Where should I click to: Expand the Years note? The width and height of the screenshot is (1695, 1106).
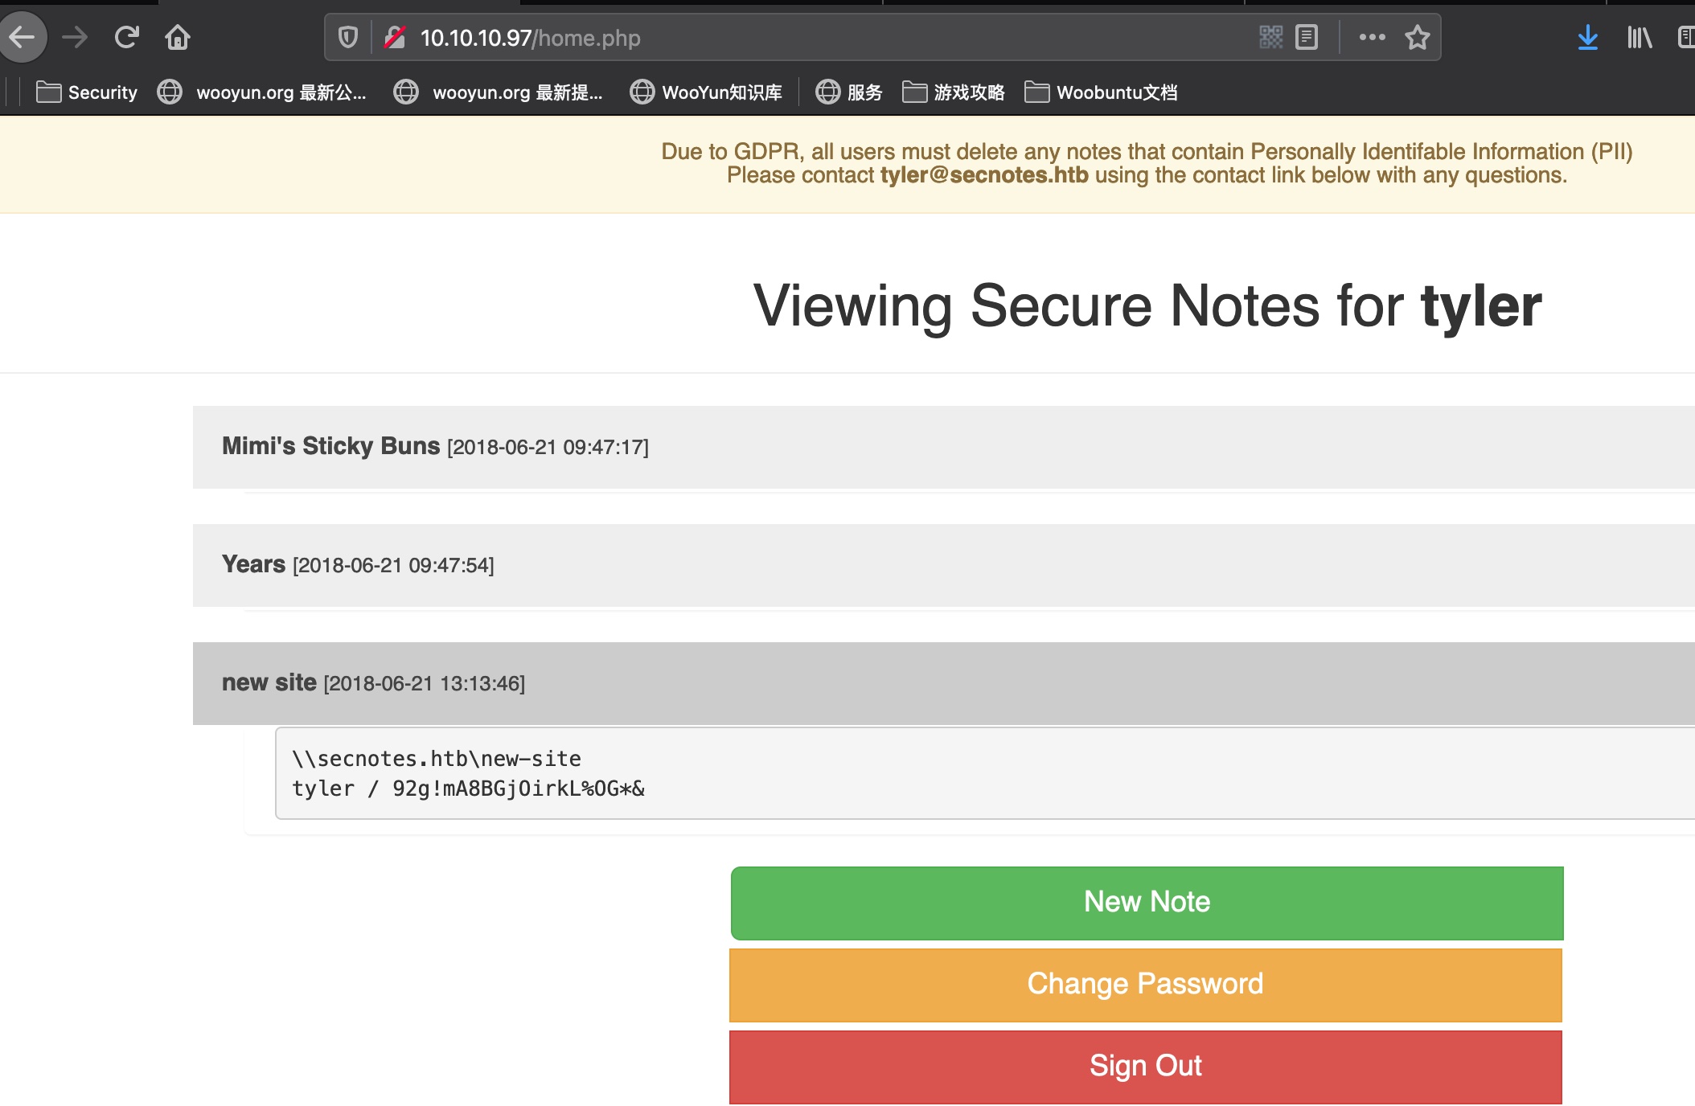pyautogui.click(x=253, y=564)
